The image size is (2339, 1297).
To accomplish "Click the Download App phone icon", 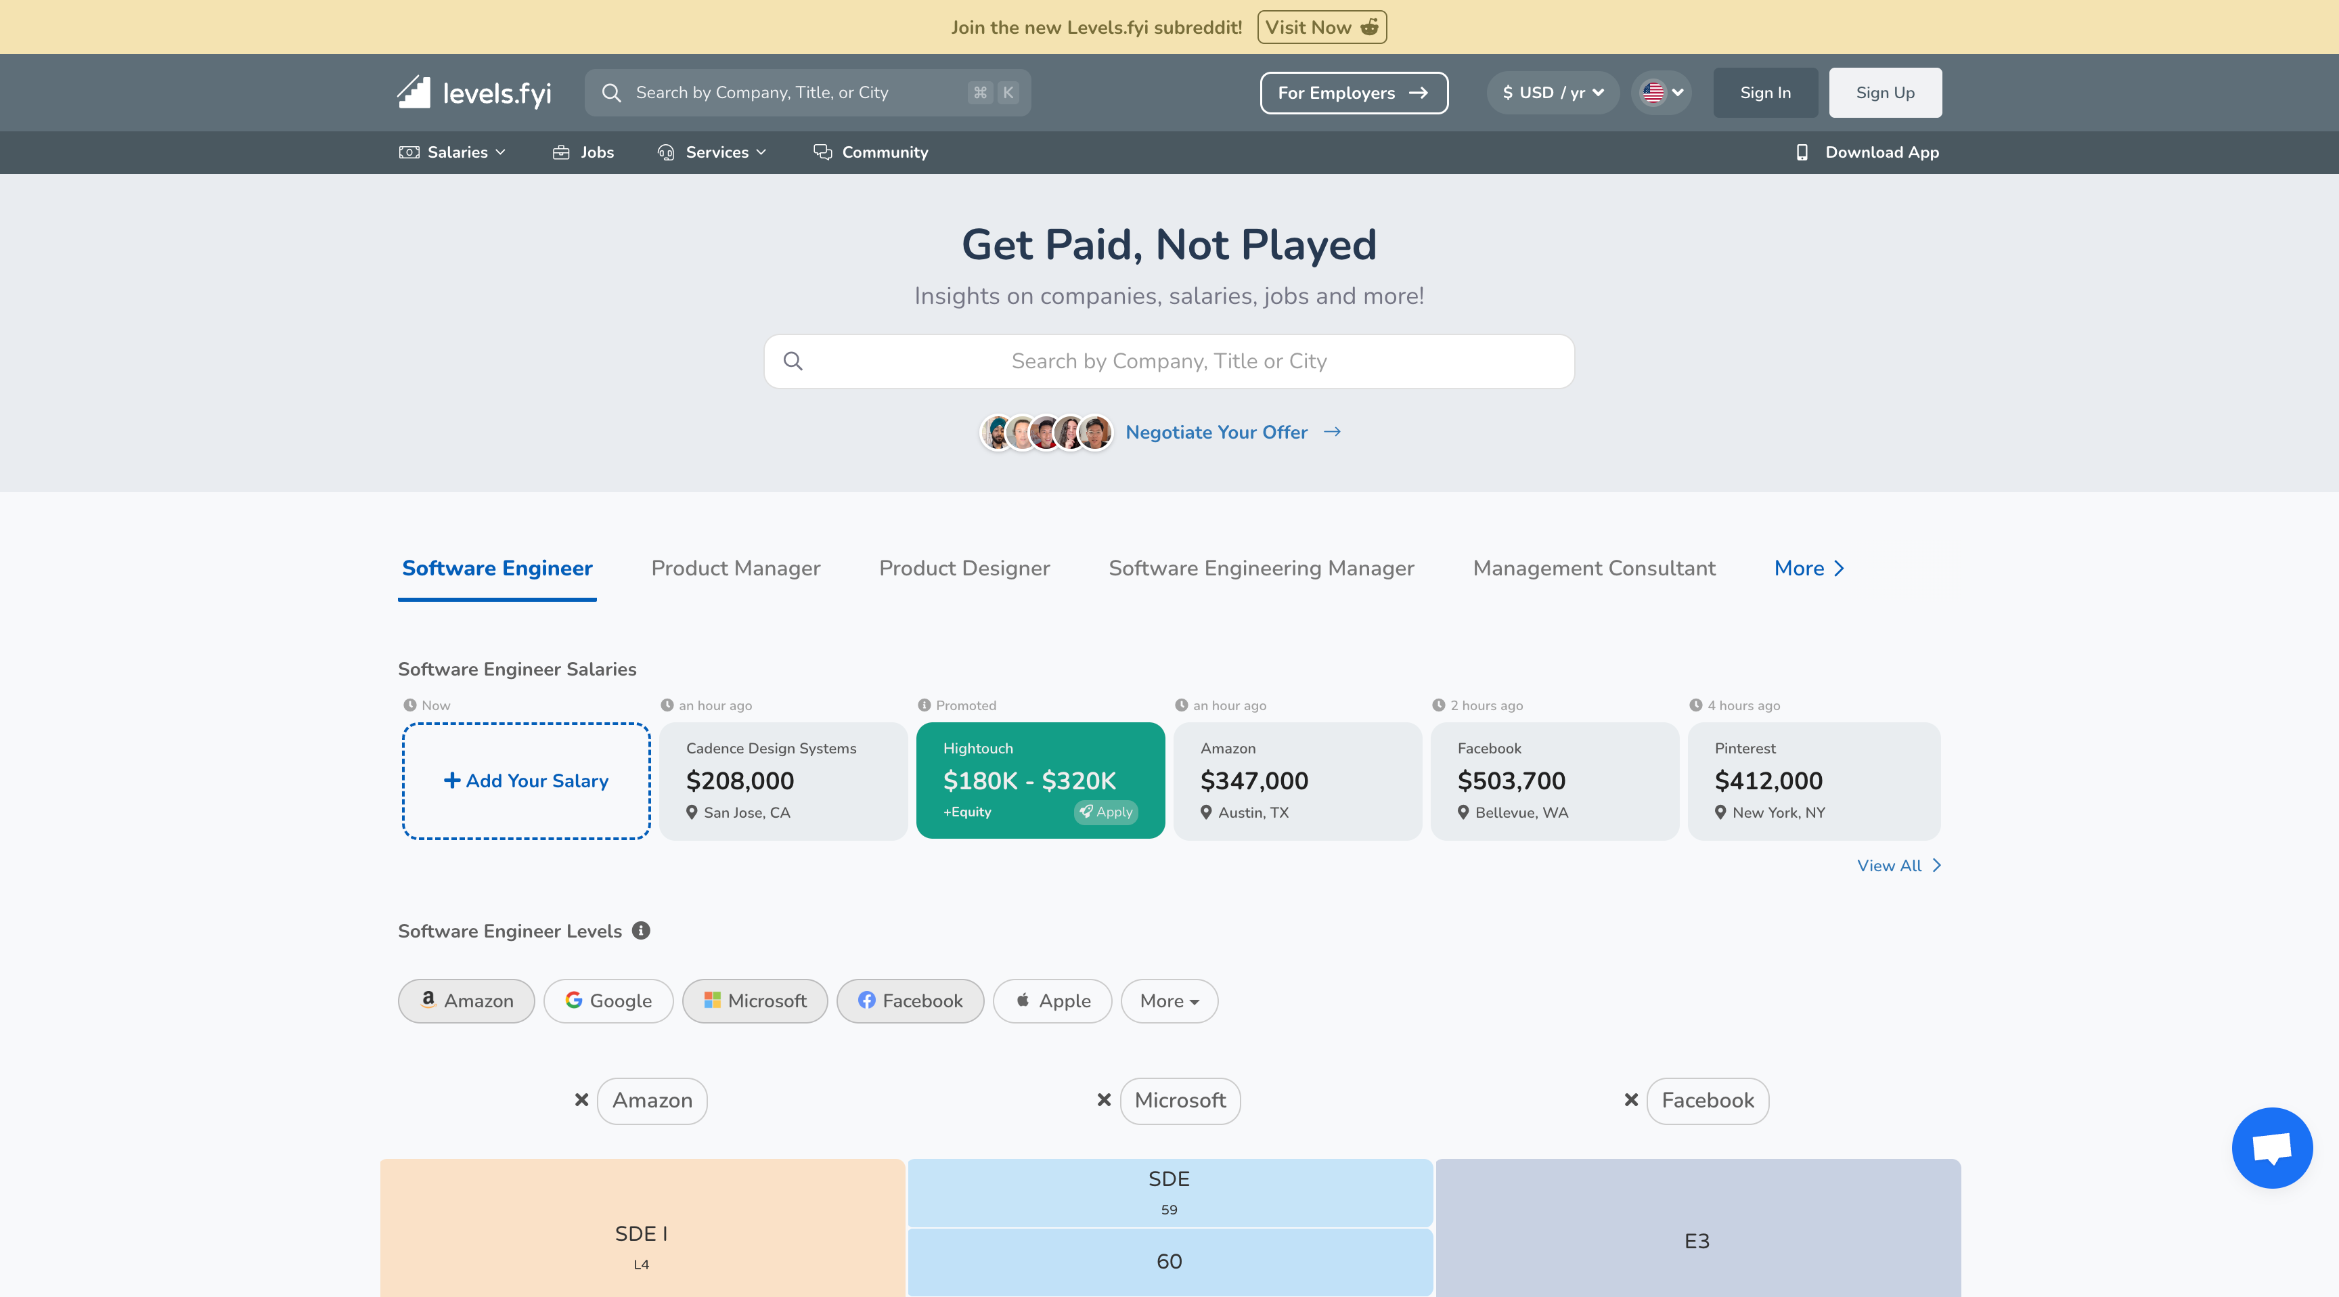I will point(1802,152).
